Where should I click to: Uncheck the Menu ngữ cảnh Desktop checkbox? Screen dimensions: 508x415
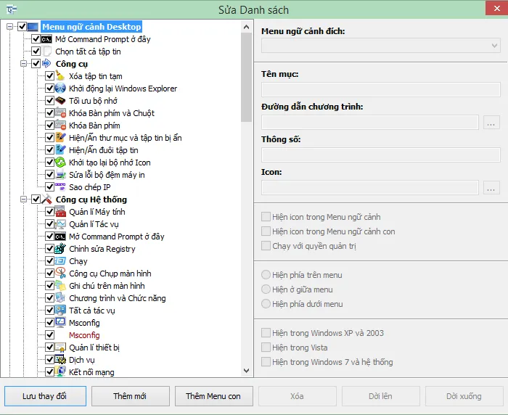(22, 27)
